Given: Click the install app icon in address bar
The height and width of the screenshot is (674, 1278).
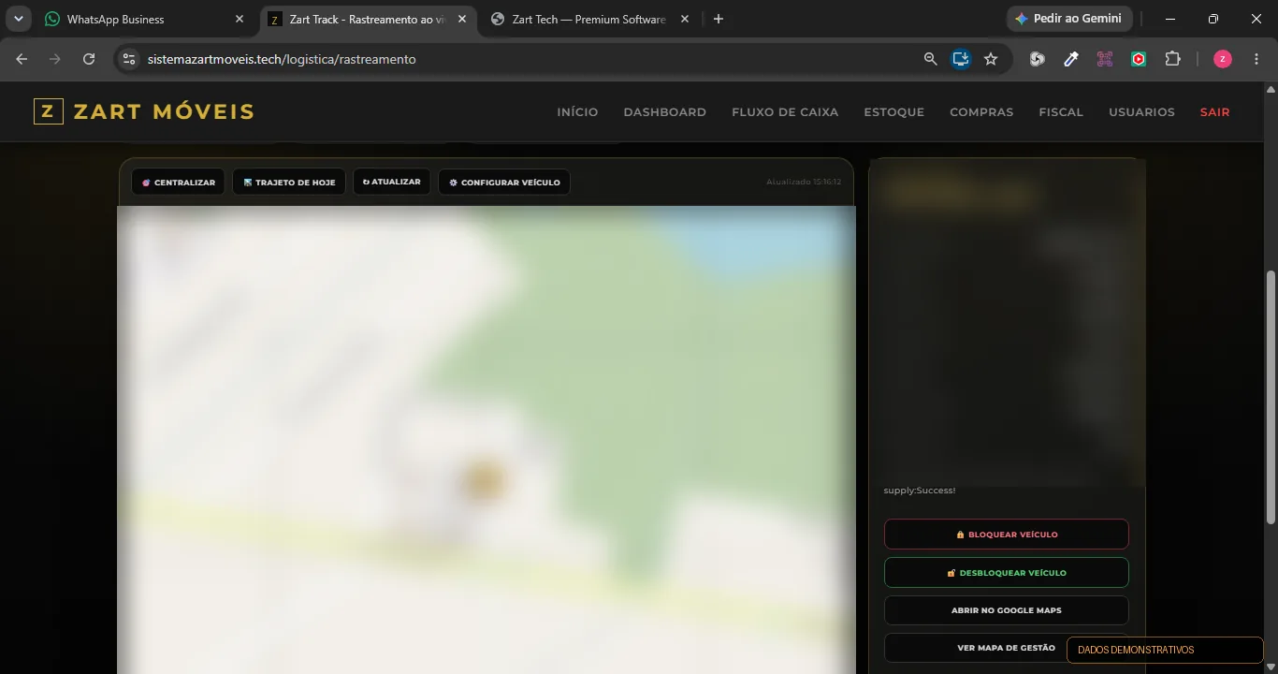Looking at the screenshot, I should [x=961, y=59].
